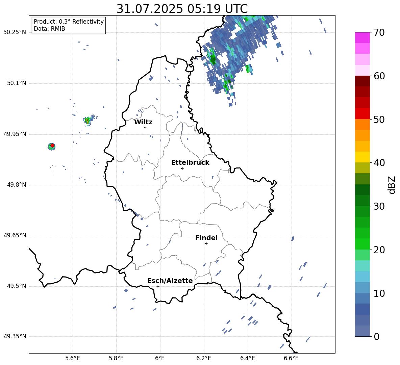The width and height of the screenshot is (400, 365).
Task: Pick the bright red swatch above 50 dBZ
Action: click(362, 114)
